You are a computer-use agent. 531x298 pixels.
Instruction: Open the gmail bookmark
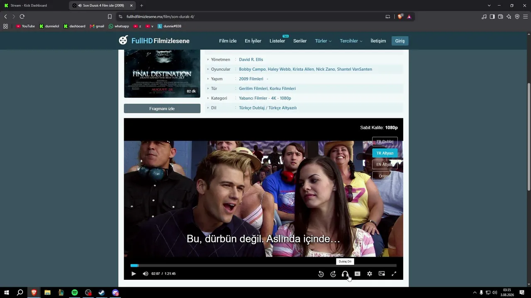click(x=97, y=26)
